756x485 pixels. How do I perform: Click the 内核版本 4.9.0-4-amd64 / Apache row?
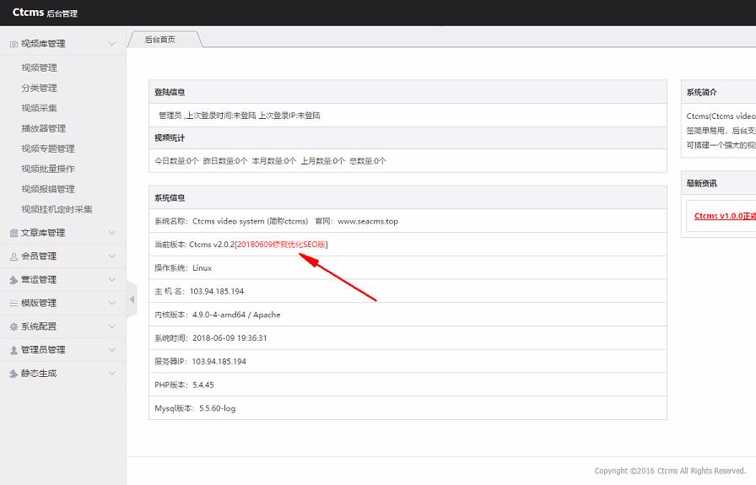pyautogui.click(x=408, y=315)
